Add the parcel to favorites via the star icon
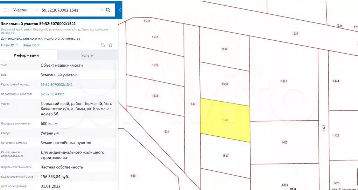 coord(111,45)
